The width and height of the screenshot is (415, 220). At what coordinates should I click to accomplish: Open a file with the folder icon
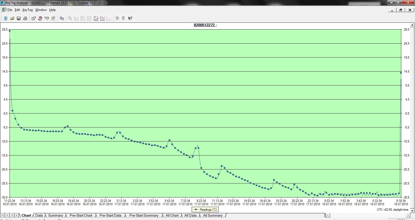[12, 18]
